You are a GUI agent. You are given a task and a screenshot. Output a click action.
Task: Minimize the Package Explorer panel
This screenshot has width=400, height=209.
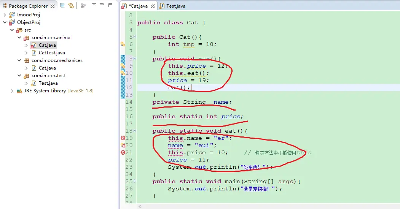click(102, 5)
